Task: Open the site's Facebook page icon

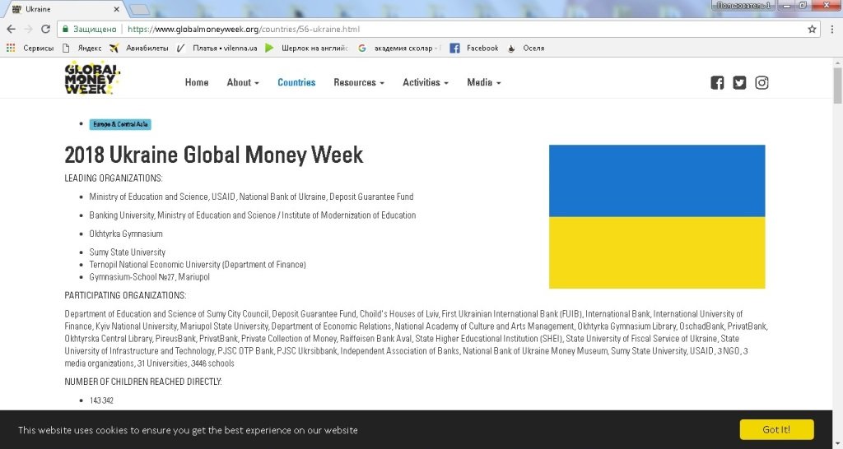Action: click(717, 83)
